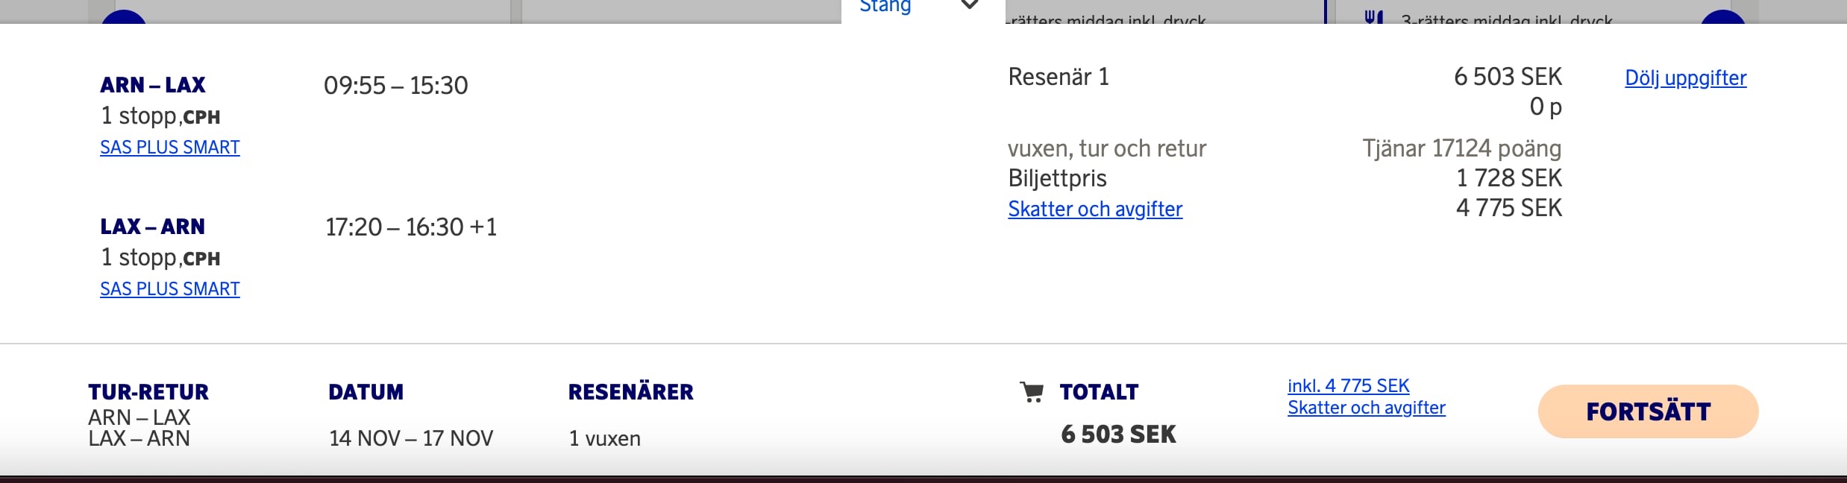Click the TUR-RETUR trip summary heading
The width and height of the screenshot is (1847, 483).
(148, 392)
